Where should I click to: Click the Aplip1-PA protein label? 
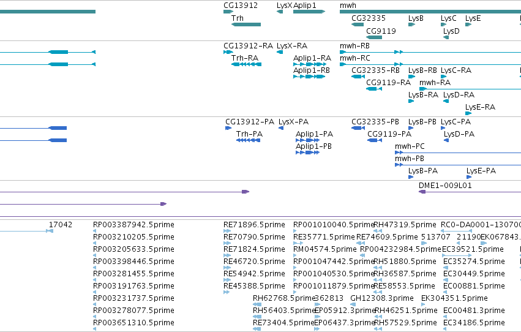[x=314, y=134]
